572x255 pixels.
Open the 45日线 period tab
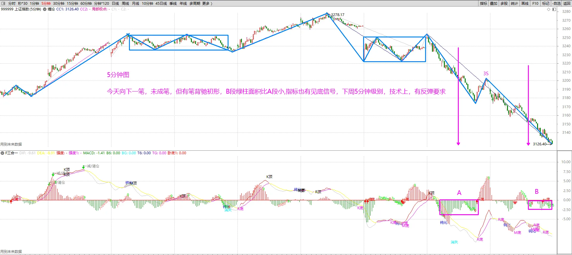click(x=161, y=3)
